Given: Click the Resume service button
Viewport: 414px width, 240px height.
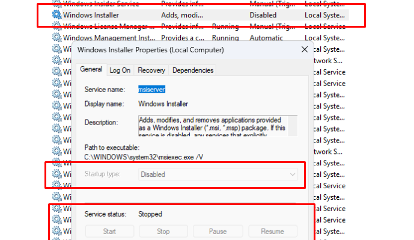Looking at the screenshot, I should point(272,232).
